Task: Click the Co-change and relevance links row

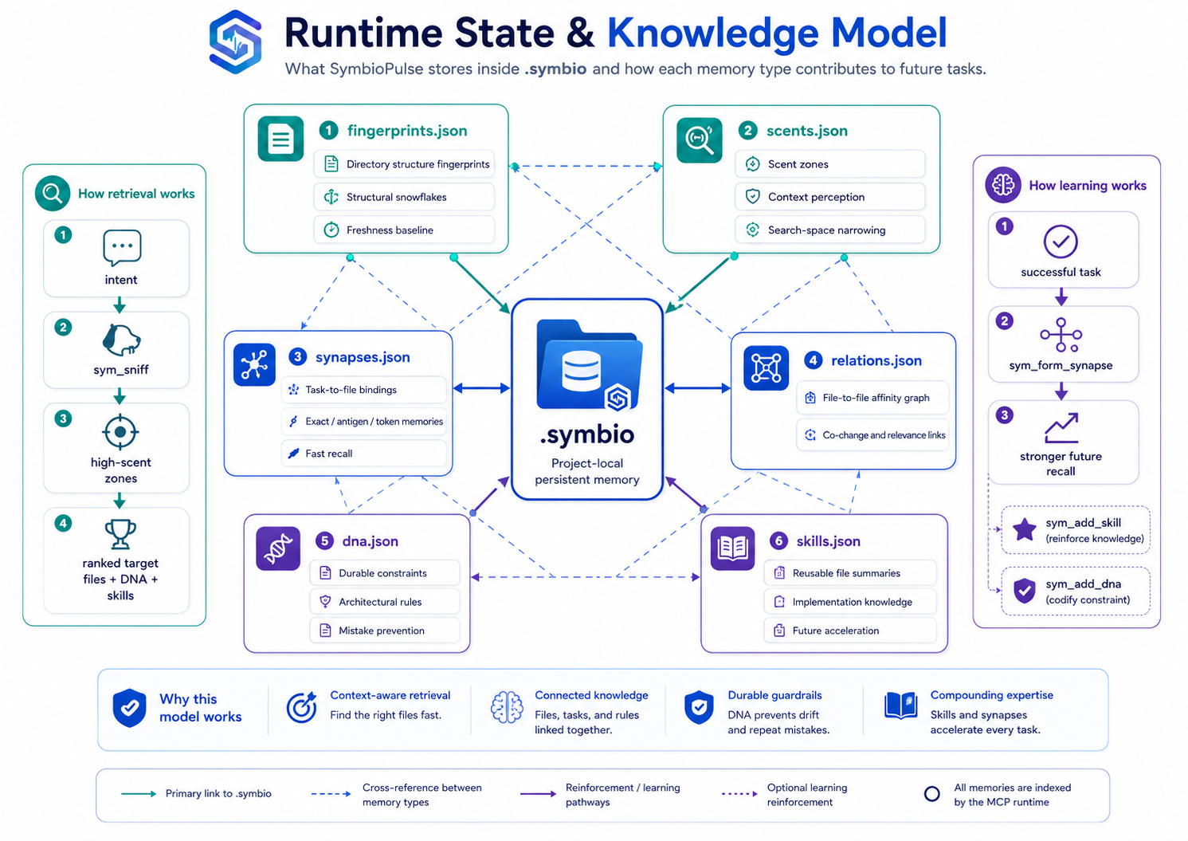Action: tap(872, 435)
